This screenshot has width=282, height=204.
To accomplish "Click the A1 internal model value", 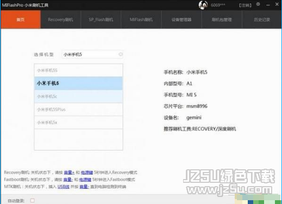I will pyautogui.click(x=189, y=84).
